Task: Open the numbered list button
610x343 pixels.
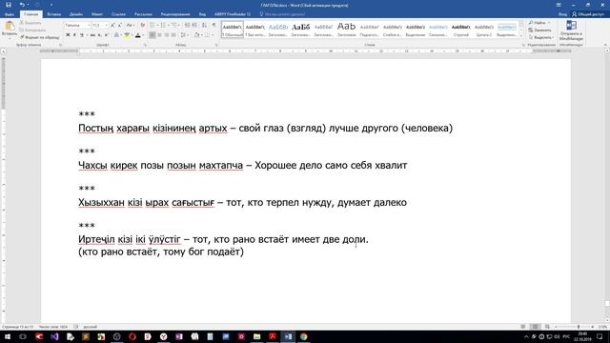Action: pos(164,26)
